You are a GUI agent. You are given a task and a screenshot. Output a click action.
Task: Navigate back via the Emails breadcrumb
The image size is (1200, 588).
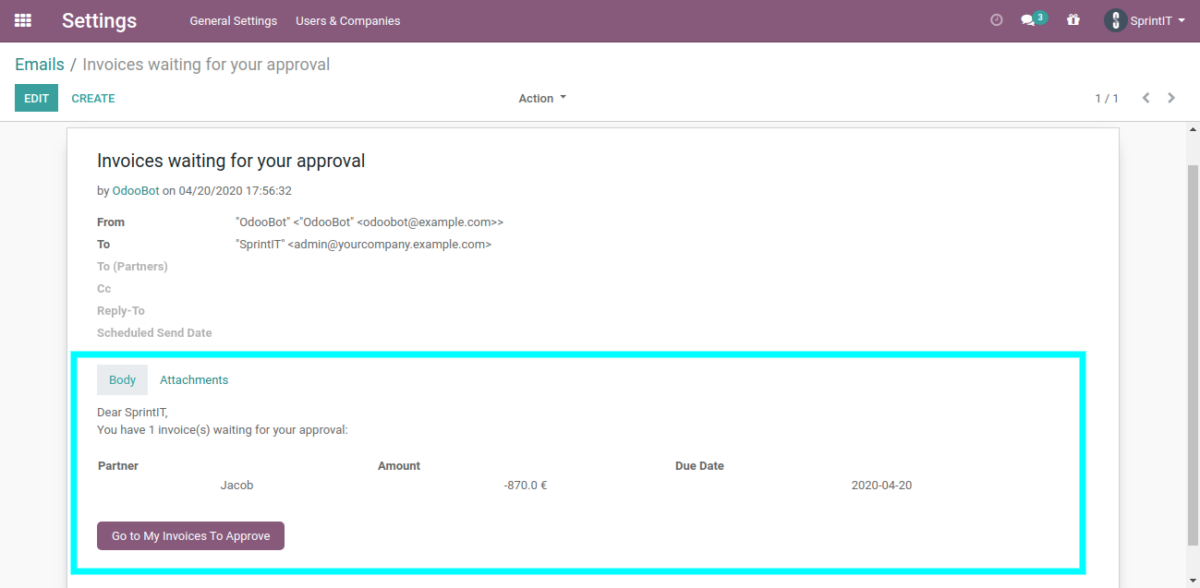tap(39, 64)
